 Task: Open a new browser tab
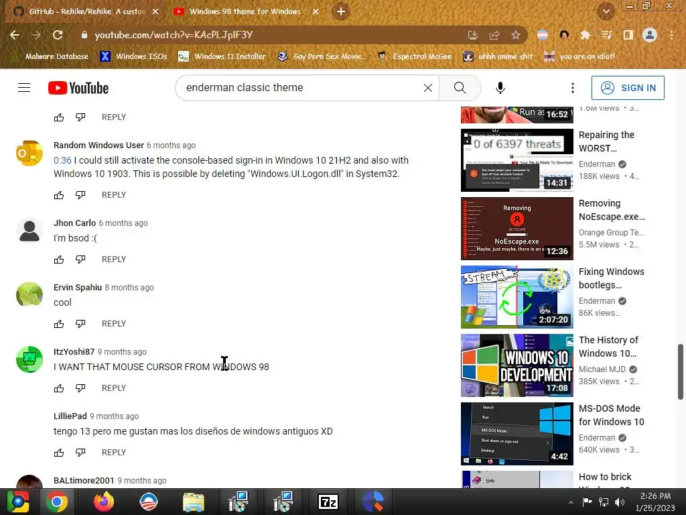click(x=341, y=11)
